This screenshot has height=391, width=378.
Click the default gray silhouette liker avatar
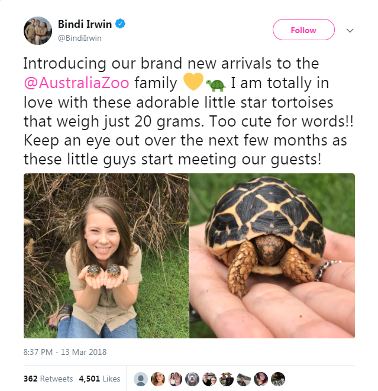pos(141,379)
